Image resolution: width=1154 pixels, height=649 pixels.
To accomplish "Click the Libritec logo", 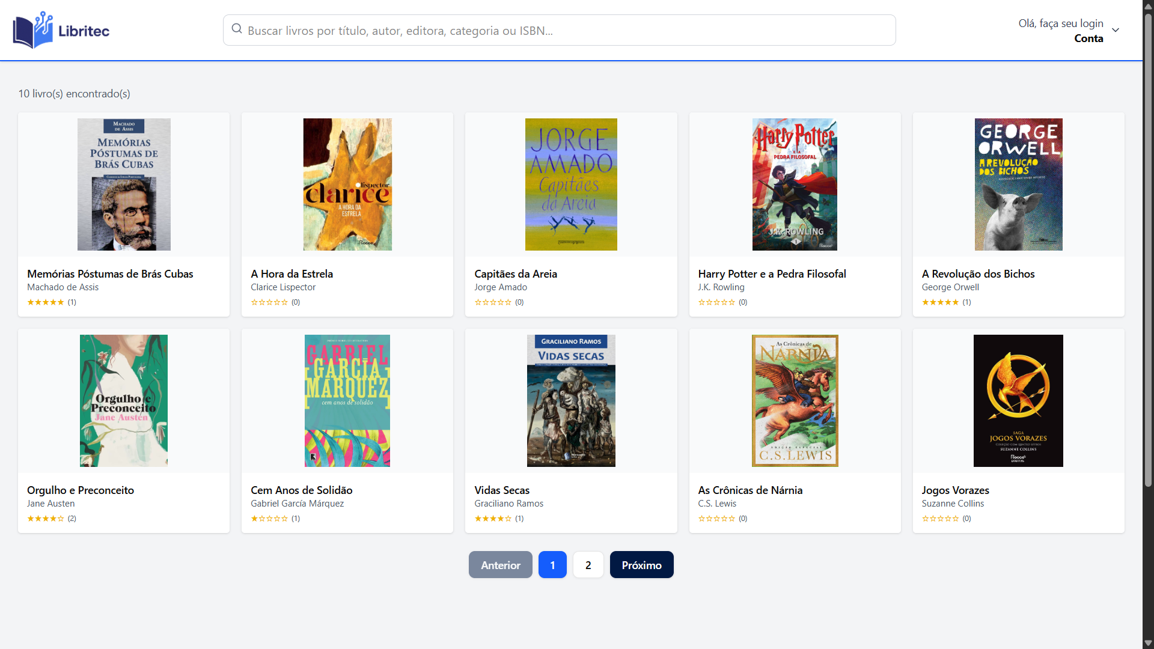I will (61, 30).
